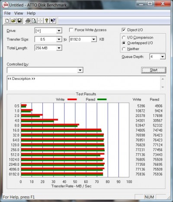This screenshot has width=173, height=202.
Task: Click the read value 4906
Action: [x=158, y=106]
